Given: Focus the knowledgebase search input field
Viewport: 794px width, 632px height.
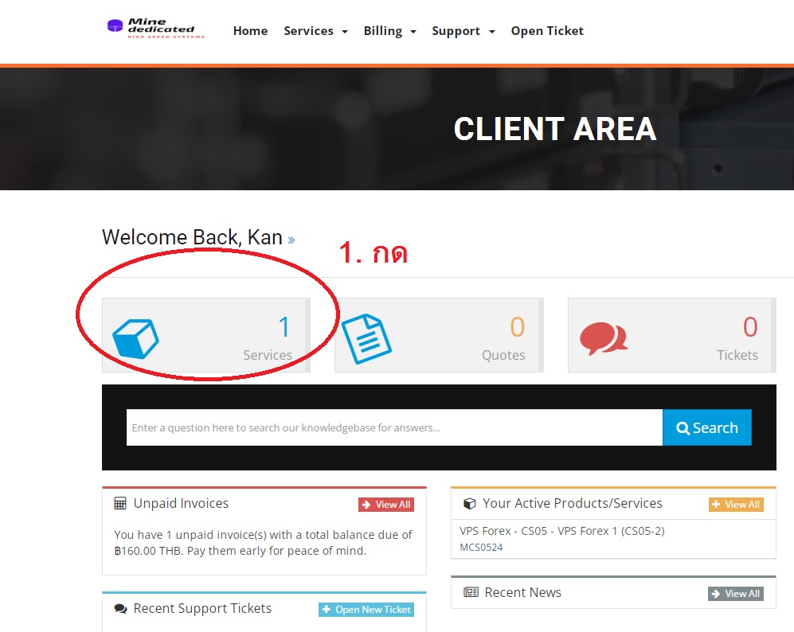Looking at the screenshot, I should point(394,427).
